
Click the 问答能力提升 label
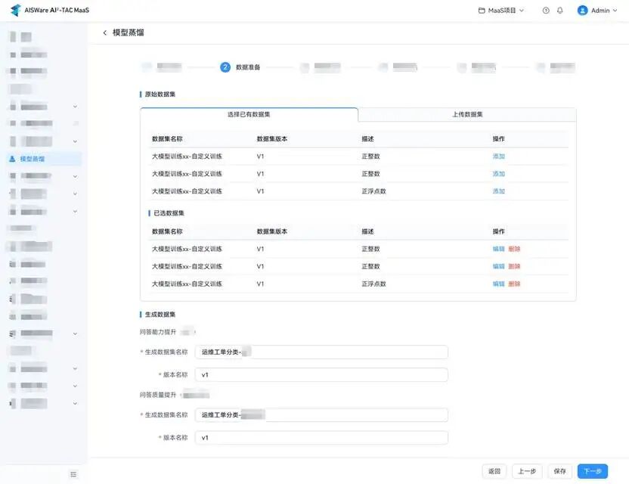coord(158,332)
